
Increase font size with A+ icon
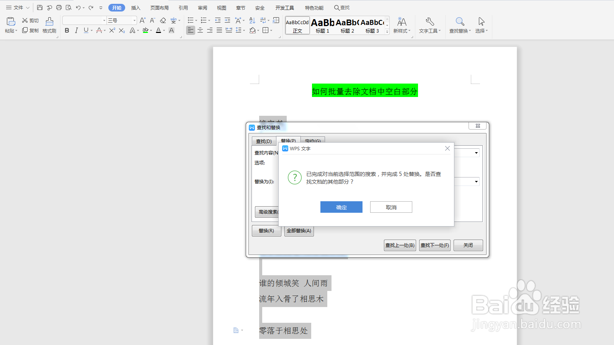143,20
